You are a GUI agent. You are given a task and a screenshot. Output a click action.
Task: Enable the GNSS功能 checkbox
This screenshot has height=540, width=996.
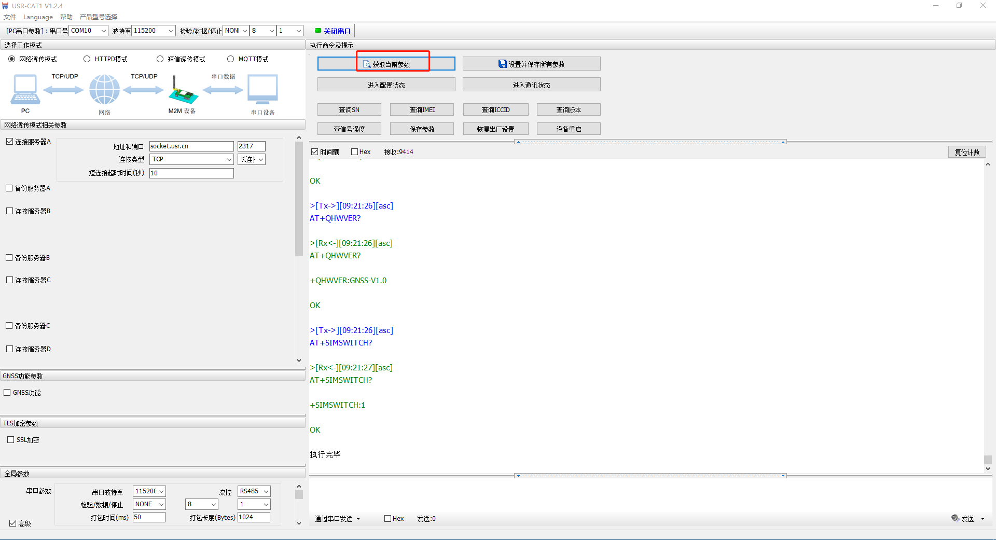[7, 393]
